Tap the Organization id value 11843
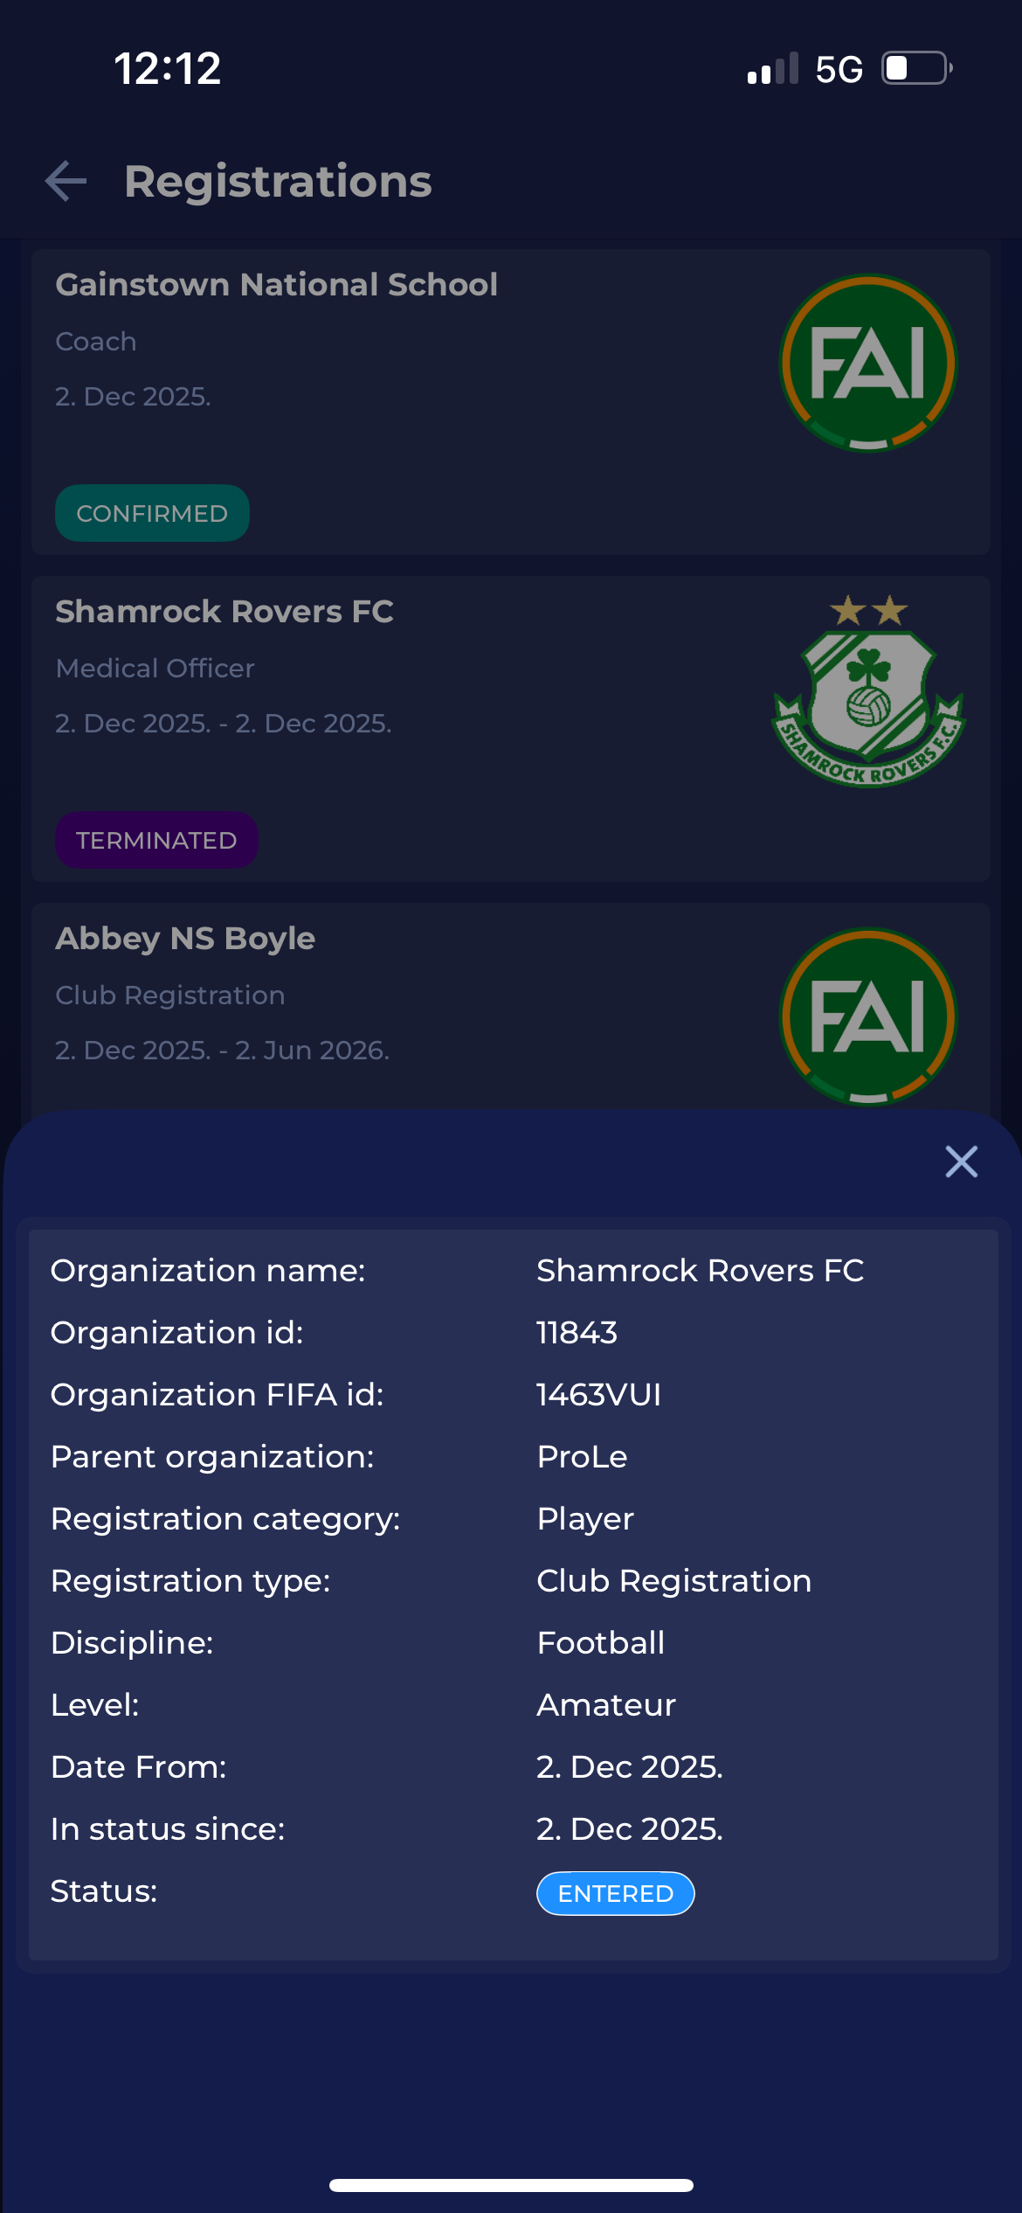The width and height of the screenshot is (1022, 2213). coord(577,1333)
